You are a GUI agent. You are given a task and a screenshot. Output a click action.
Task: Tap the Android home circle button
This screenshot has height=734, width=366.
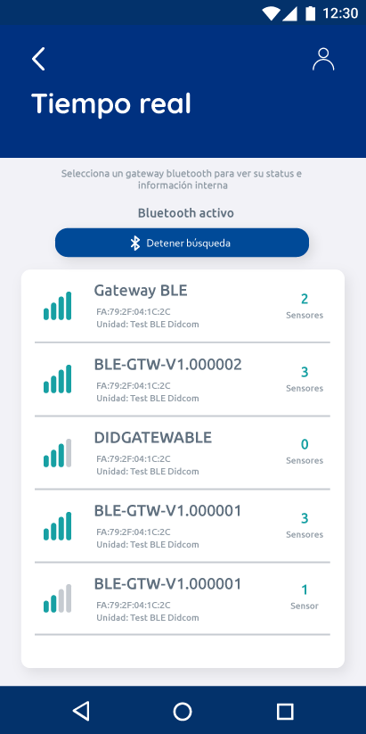[183, 711]
